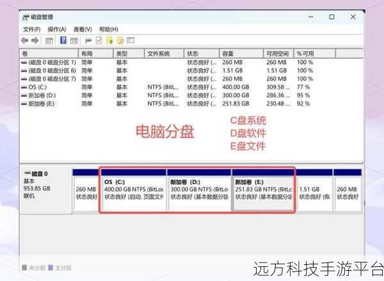
Task: Open the 操作(A) menu
Action: 57,29
